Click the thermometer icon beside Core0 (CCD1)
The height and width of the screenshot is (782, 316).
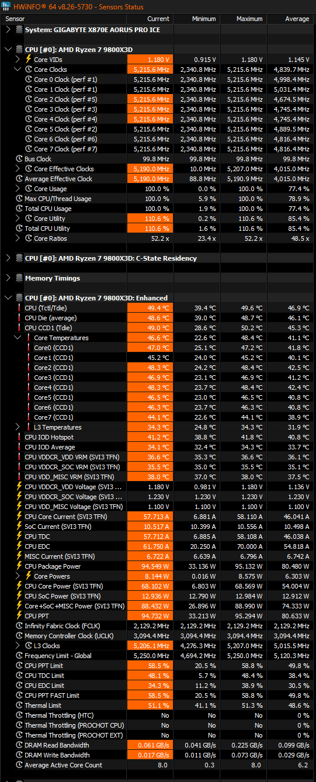[x=28, y=348]
